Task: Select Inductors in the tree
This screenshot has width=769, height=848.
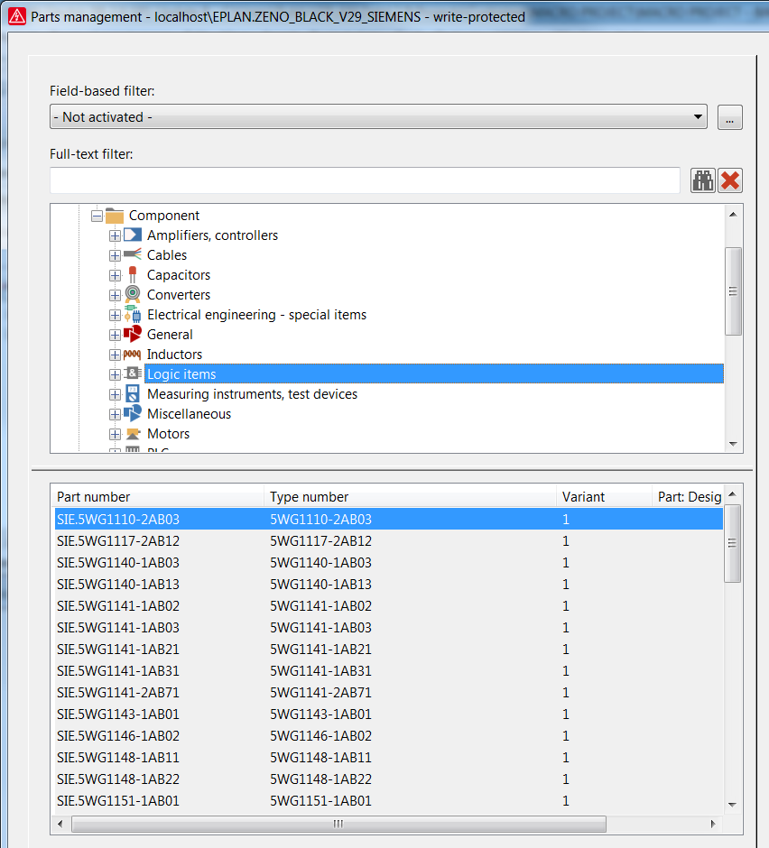Action: (x=174, y=355)
